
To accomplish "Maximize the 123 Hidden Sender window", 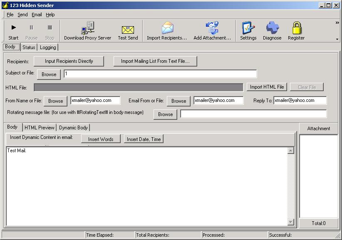I will click(x=328, y=5).
